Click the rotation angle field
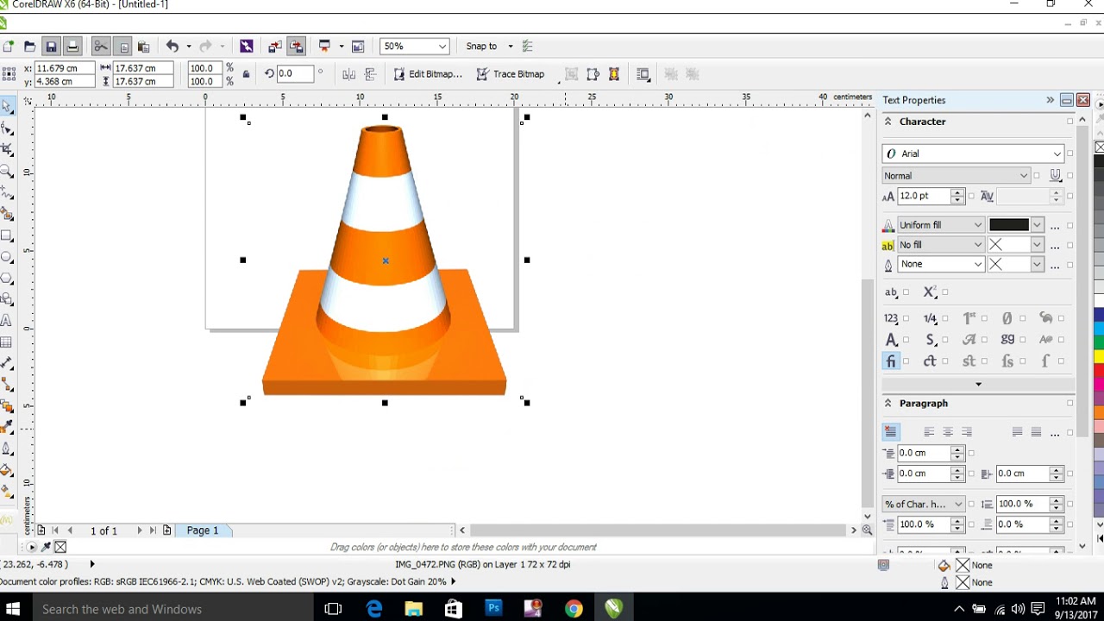This screenshot has height=621, width=1104. pos(295,74)
